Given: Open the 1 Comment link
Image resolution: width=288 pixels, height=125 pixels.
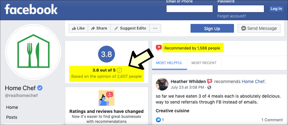Looking at the screenshot, I should click(272, 120).
